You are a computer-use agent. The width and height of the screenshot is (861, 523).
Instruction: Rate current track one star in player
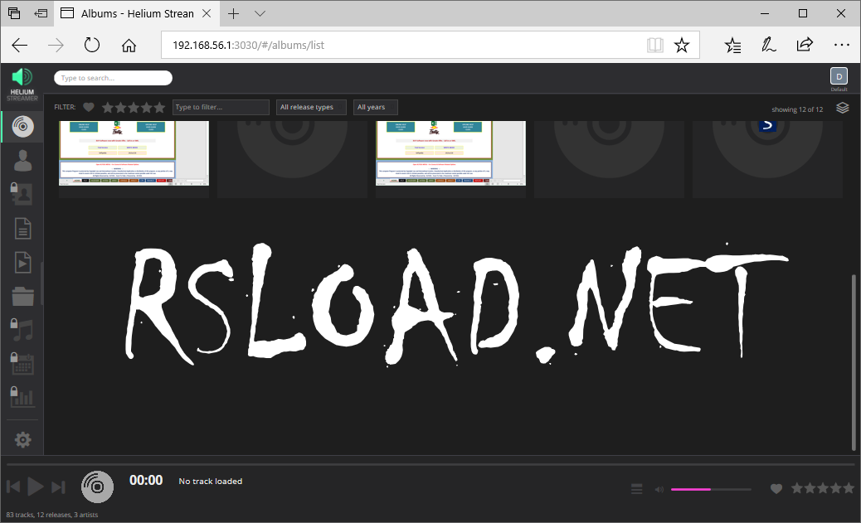click(797, 488)
